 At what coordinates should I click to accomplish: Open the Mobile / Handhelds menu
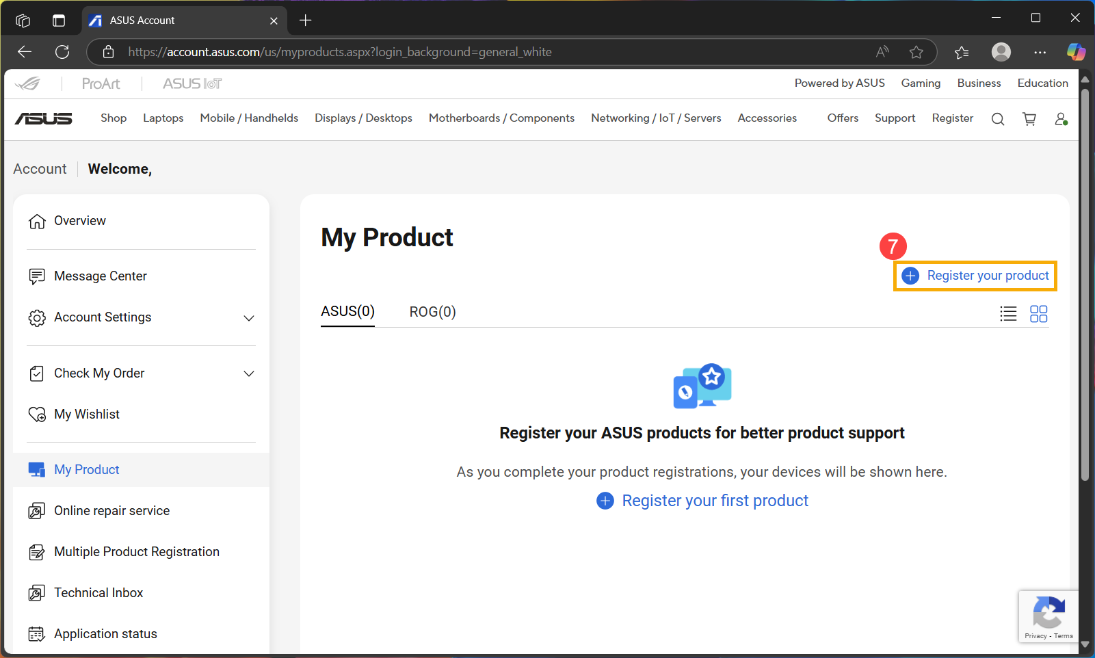[x=249, y=118]
